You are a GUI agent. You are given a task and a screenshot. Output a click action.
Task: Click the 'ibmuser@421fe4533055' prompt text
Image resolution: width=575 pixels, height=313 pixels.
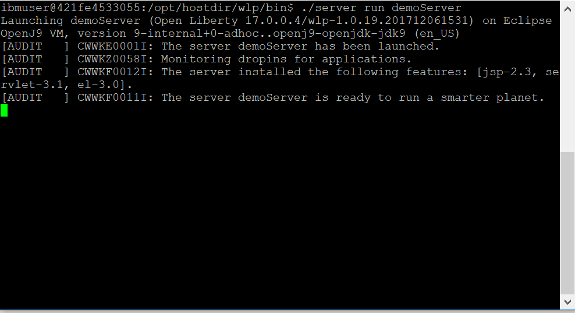70,8
